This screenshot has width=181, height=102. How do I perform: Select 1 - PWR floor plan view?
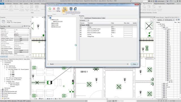(x=12, y=75)
